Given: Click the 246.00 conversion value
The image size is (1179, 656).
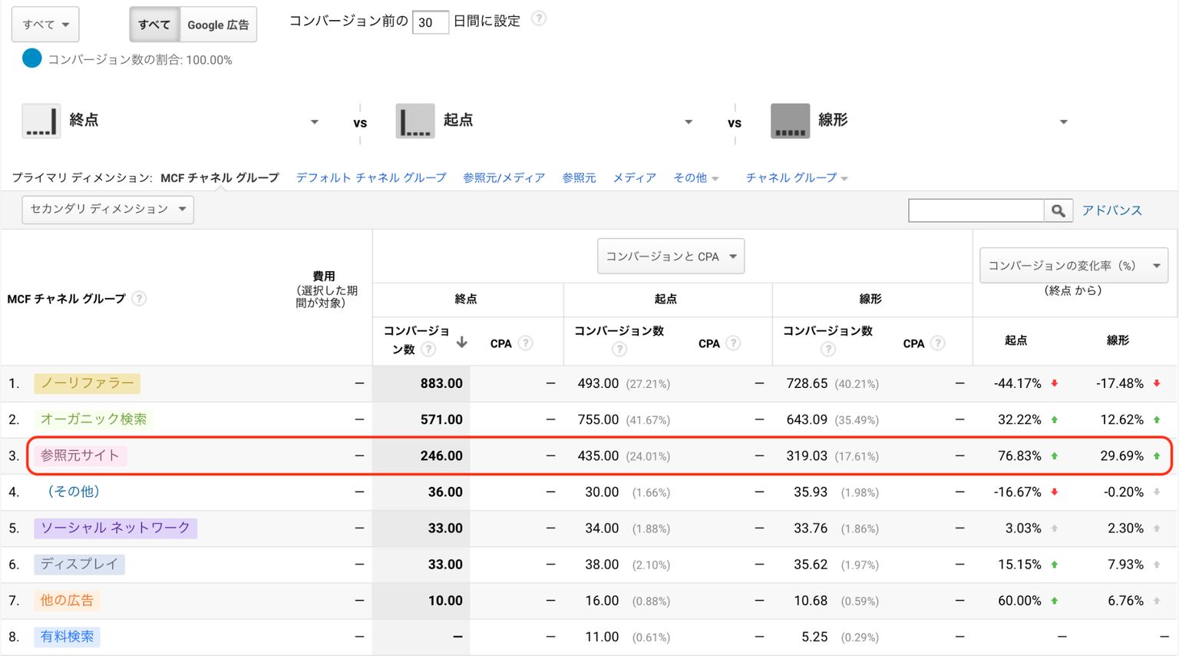Looking at the screenshot, I should pyautogui.click(x=441, y=456).
